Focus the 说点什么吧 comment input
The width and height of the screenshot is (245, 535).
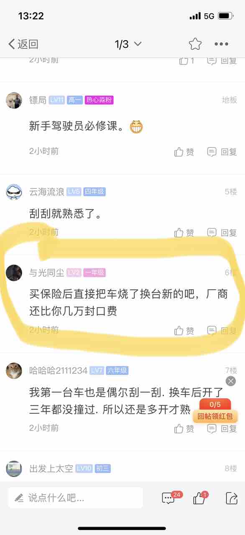coord(76,497)
